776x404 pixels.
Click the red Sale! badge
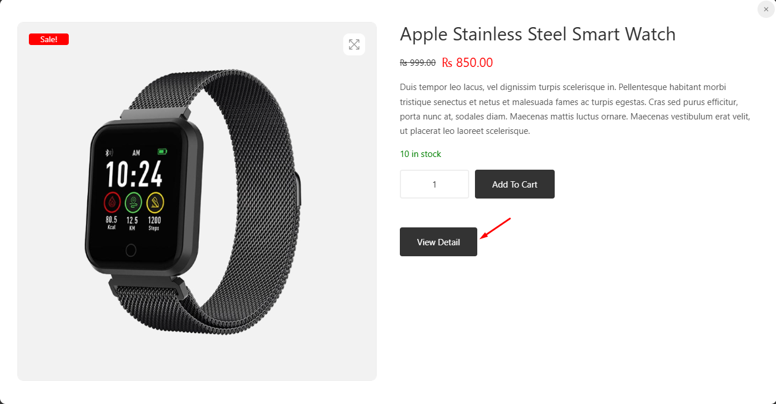point(49,39)
